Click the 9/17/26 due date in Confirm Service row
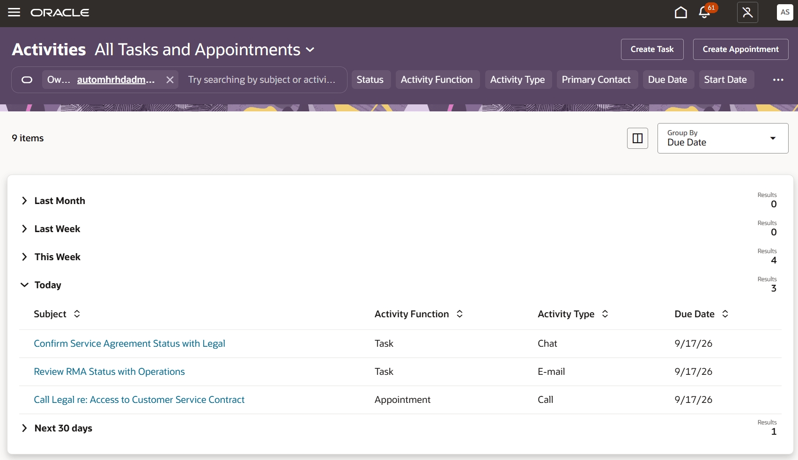Screen dimensions: 798x460 click(x=693, y=344)
